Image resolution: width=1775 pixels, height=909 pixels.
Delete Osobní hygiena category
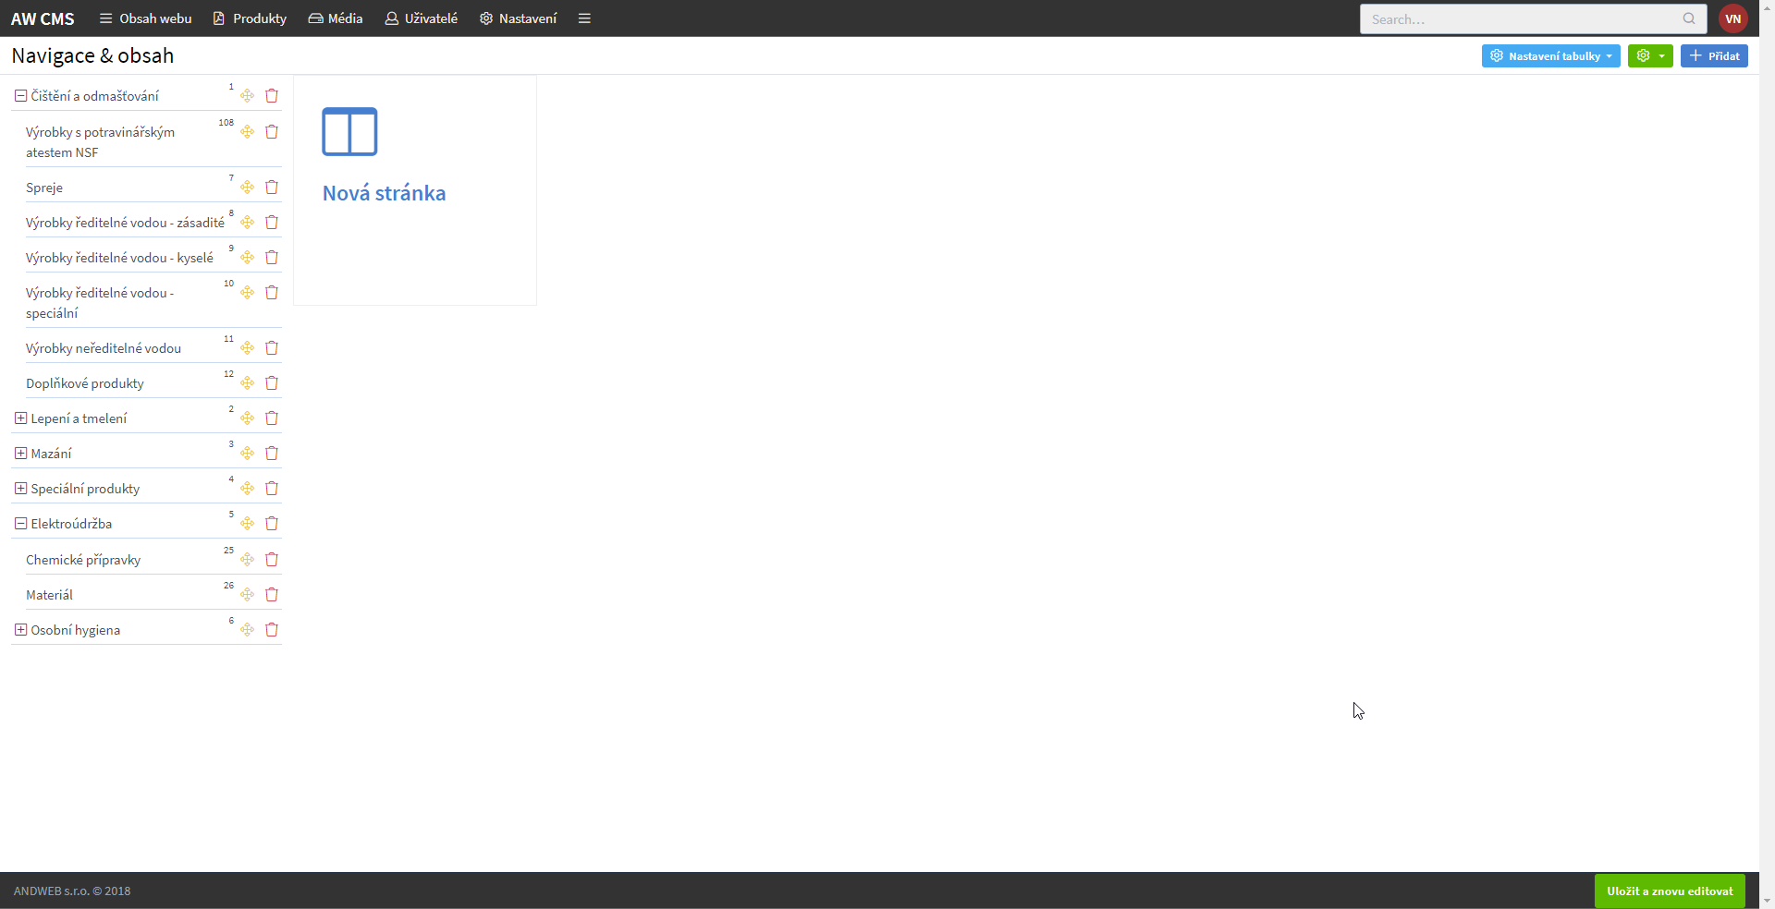pyautogui.click(x=272, y=629)
